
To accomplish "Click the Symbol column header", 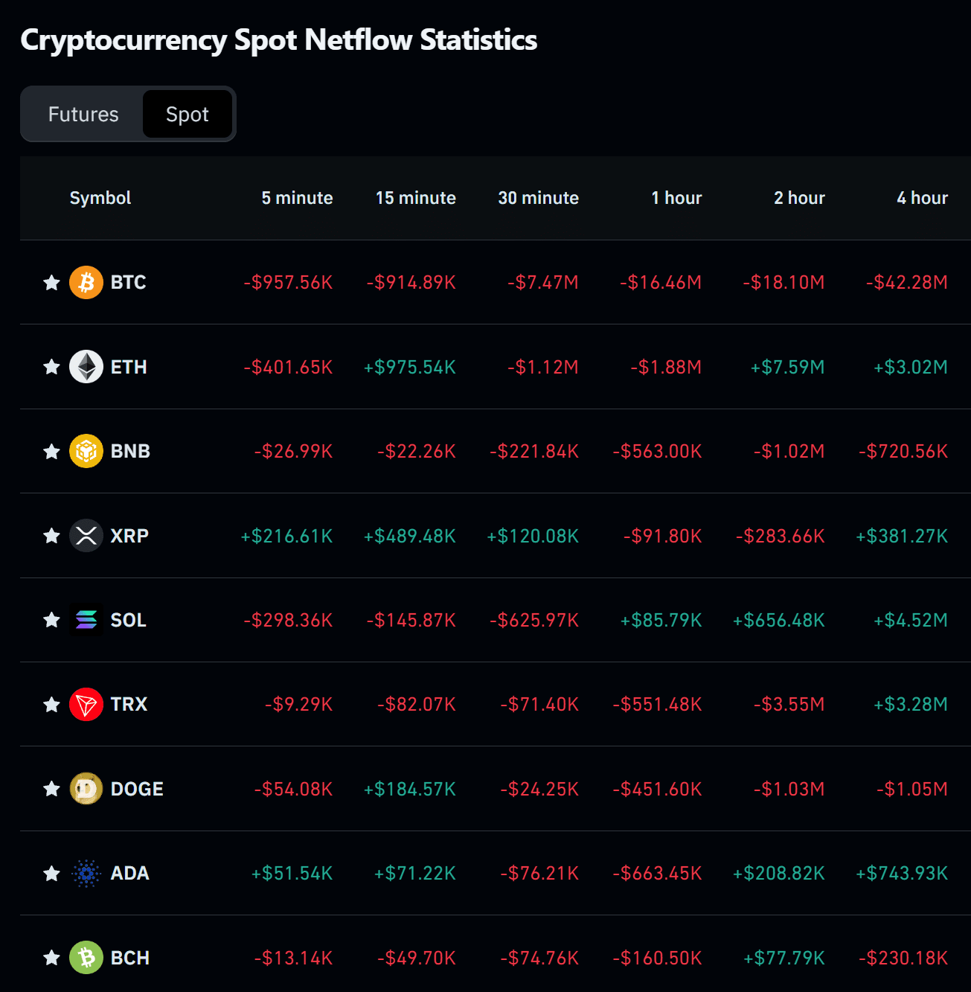I will 100,198.
